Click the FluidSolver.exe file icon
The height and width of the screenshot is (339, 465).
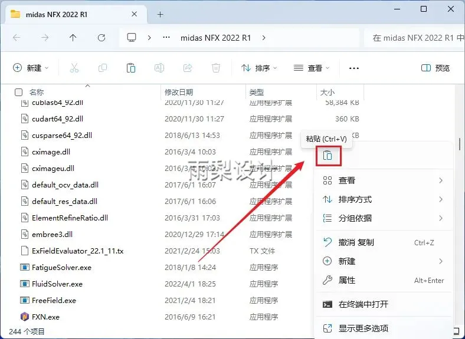coord(25,284)
